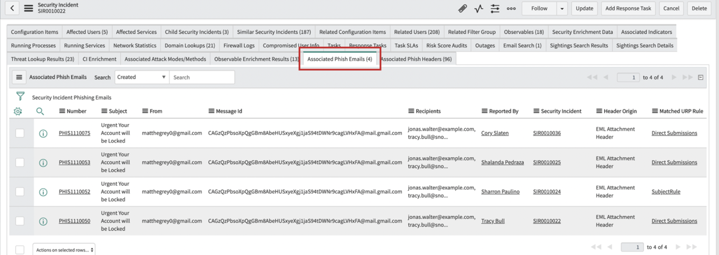Go to next page at the top pager
Viewport: 719px width, 255px height.
(674, 77)
